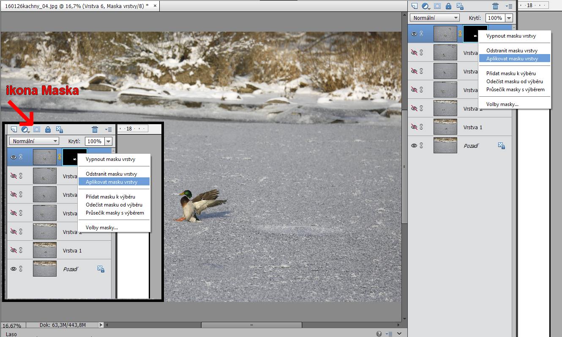Image resolution: width=562 pixels, height=337 pixels.
Task: Click add layer mask icon in docked Layers panel
Action: [x=437, y=6]
